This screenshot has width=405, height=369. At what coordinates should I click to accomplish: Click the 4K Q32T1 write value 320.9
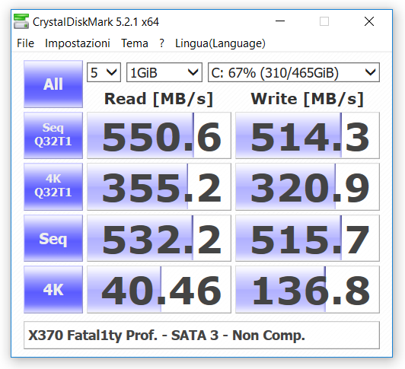pos(308,186)
